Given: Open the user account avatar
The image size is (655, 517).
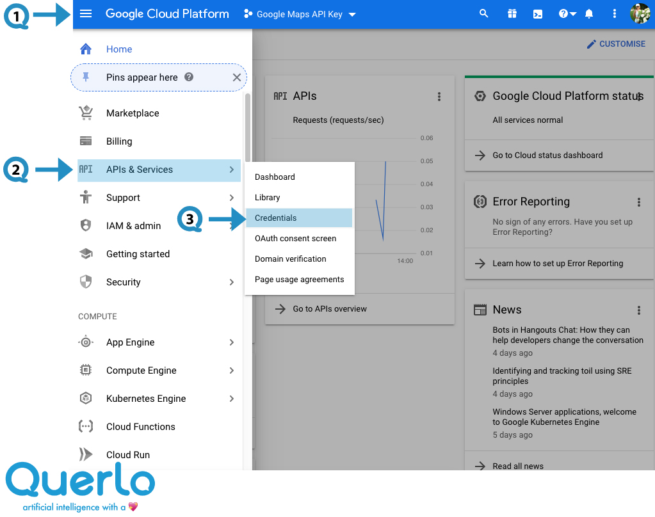Looking at the screenshot, I should tap(640, 14).
